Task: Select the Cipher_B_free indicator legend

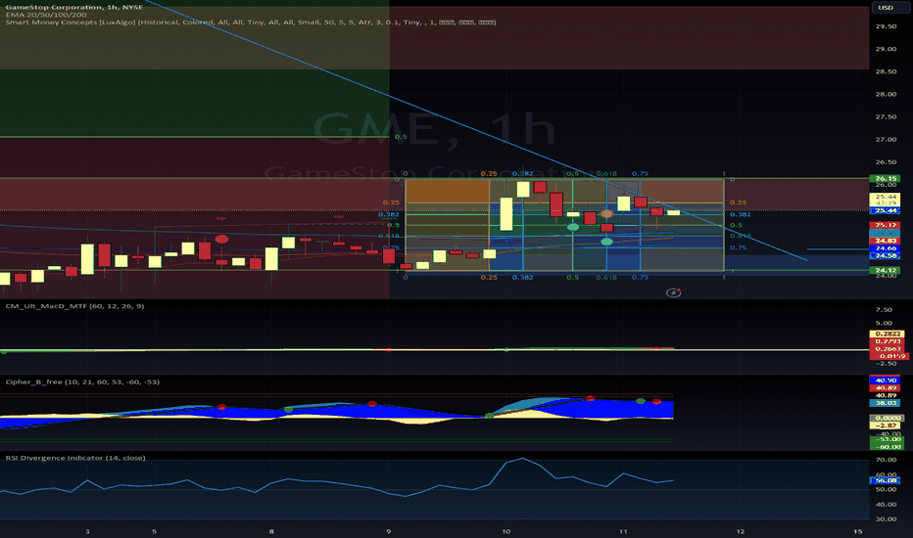Action: tap(82, 382)
